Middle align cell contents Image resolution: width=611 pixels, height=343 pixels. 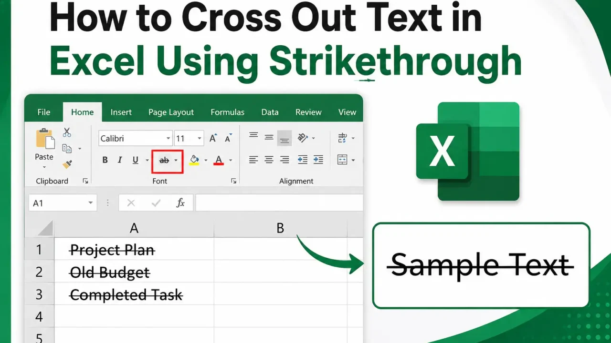[x=269, y=138]
